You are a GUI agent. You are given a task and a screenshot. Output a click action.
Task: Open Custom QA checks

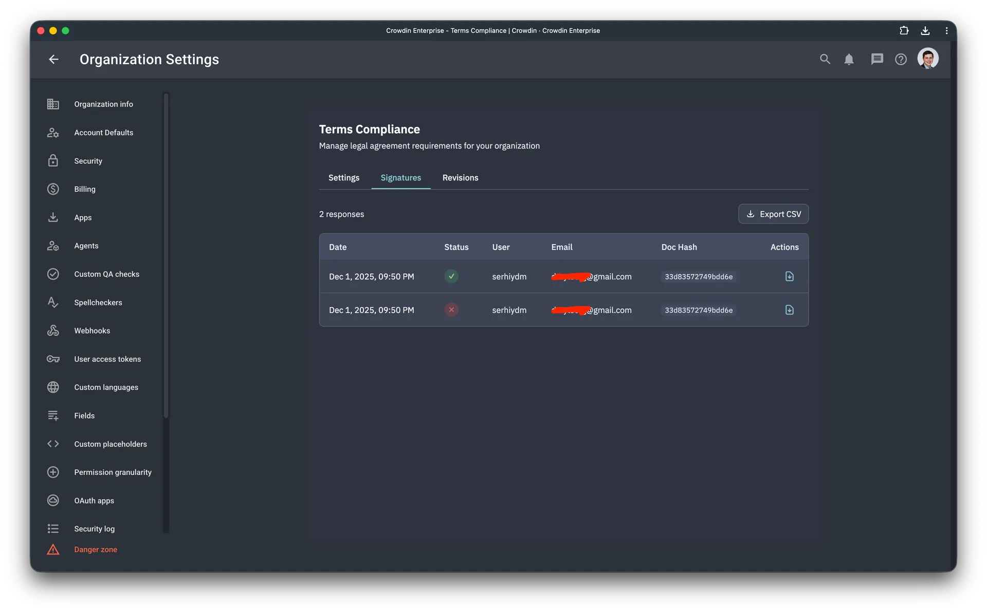[x=106, y=274]
